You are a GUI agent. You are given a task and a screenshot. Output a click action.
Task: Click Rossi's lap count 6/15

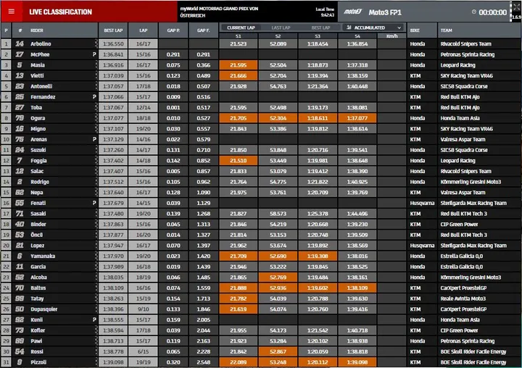coord(143,351)
